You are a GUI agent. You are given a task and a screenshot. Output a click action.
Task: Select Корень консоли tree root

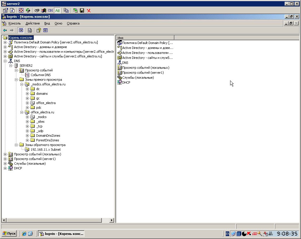tap(20, 38)
